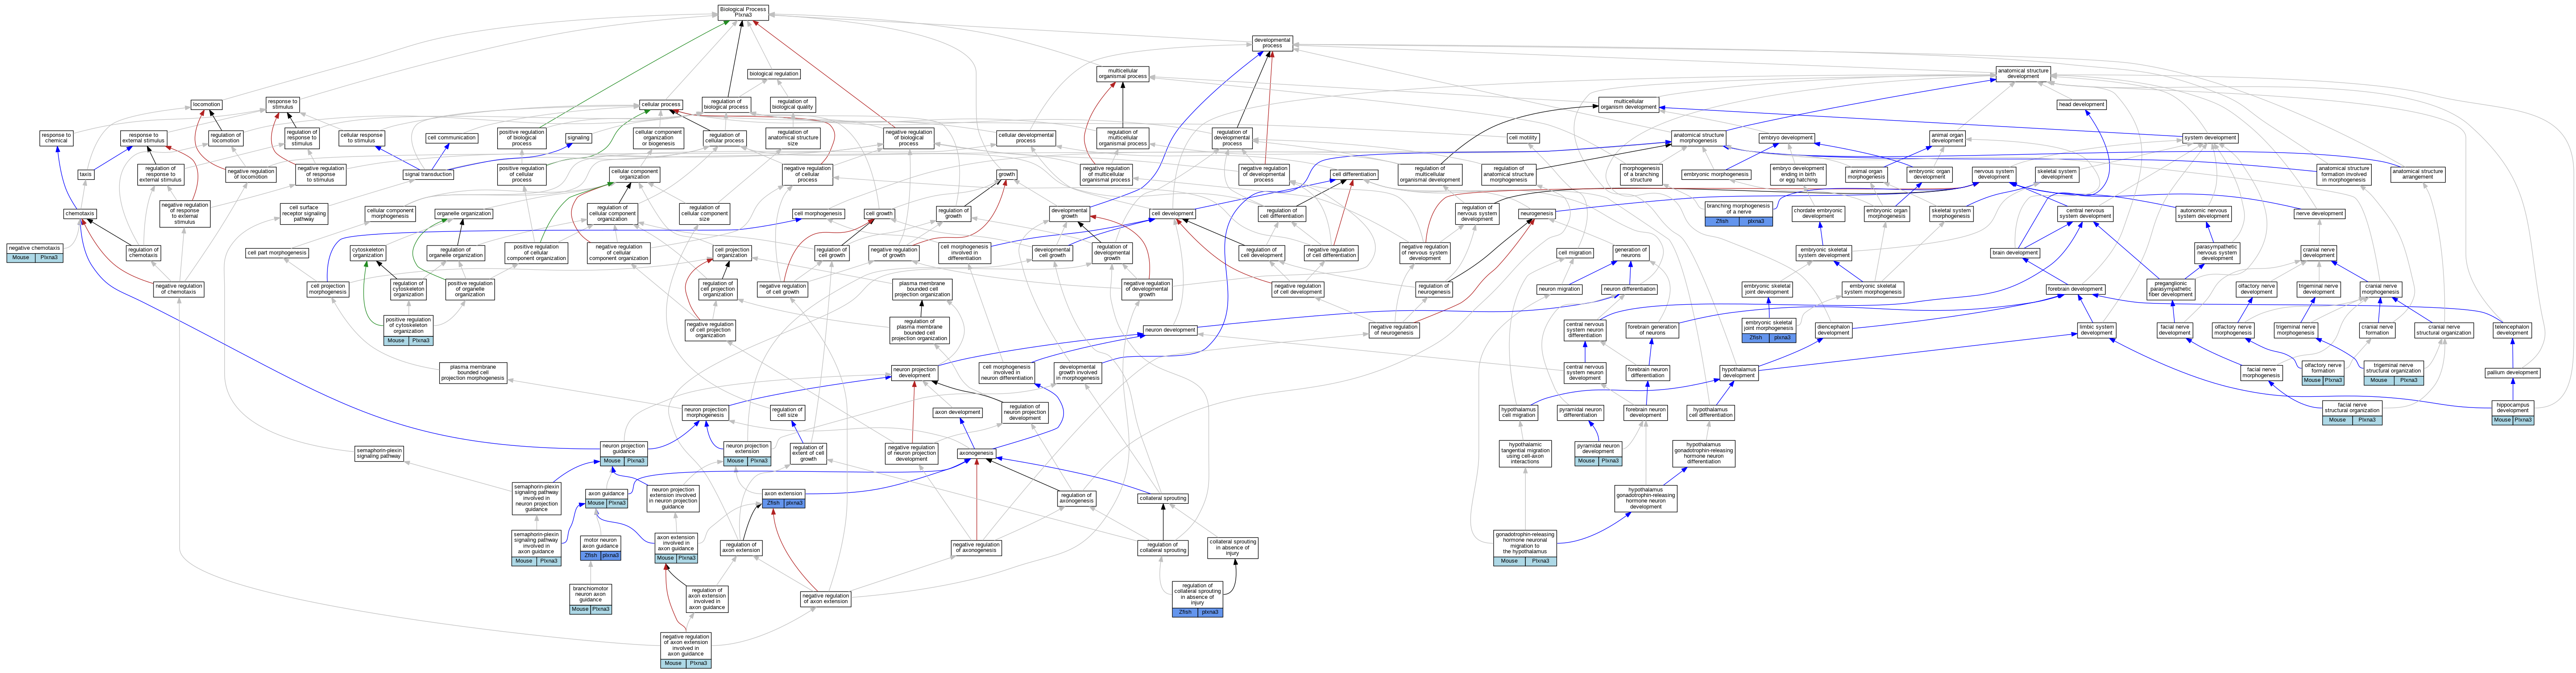Select the 'cranial nerve development' node
This screenshot has height=673, width=2576.
point(2319,253)
